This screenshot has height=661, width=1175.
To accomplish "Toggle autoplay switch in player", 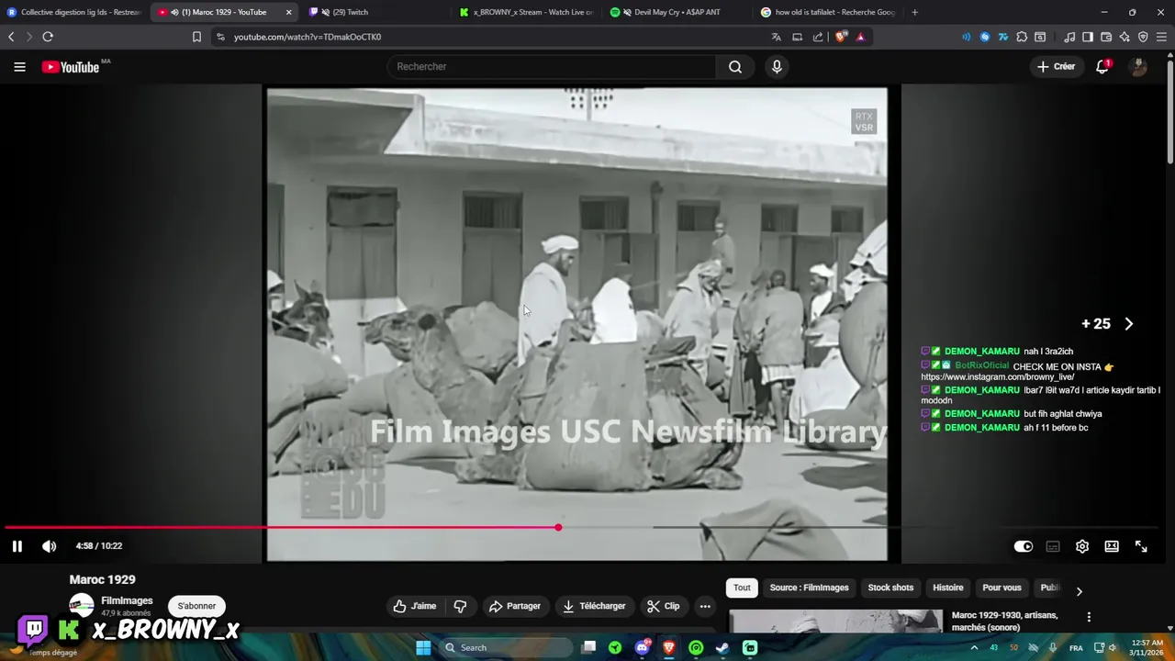I will (x=1024, y=546).
